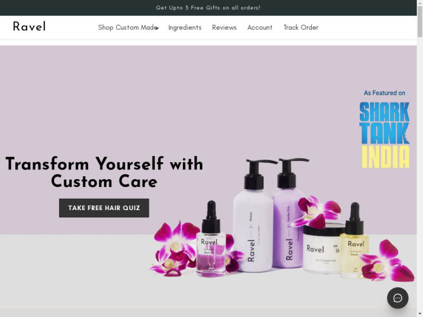Click the free gifts announcement banner
The image size is (423, 317).
tap(208, 8)
